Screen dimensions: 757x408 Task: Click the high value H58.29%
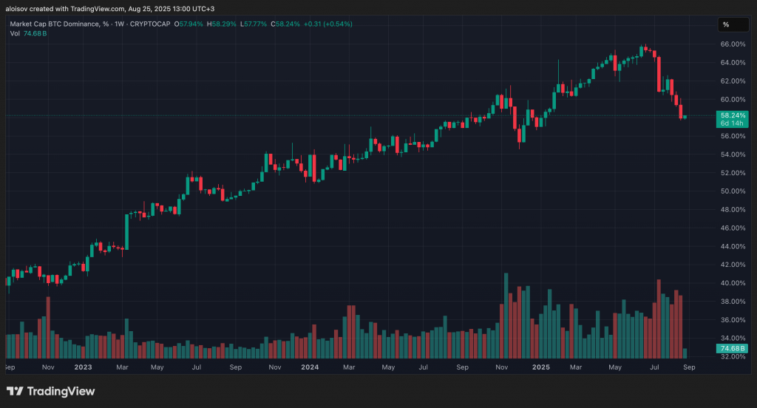pyautogui.click(x=221, y=24)
